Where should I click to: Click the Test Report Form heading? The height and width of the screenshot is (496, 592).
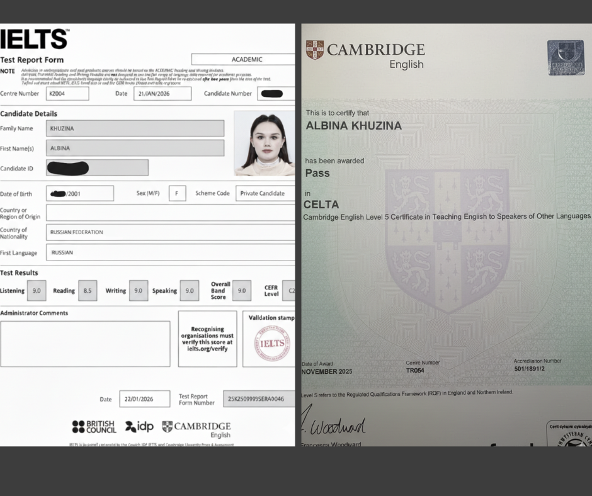pyautogui.click(x=32, y=60)
